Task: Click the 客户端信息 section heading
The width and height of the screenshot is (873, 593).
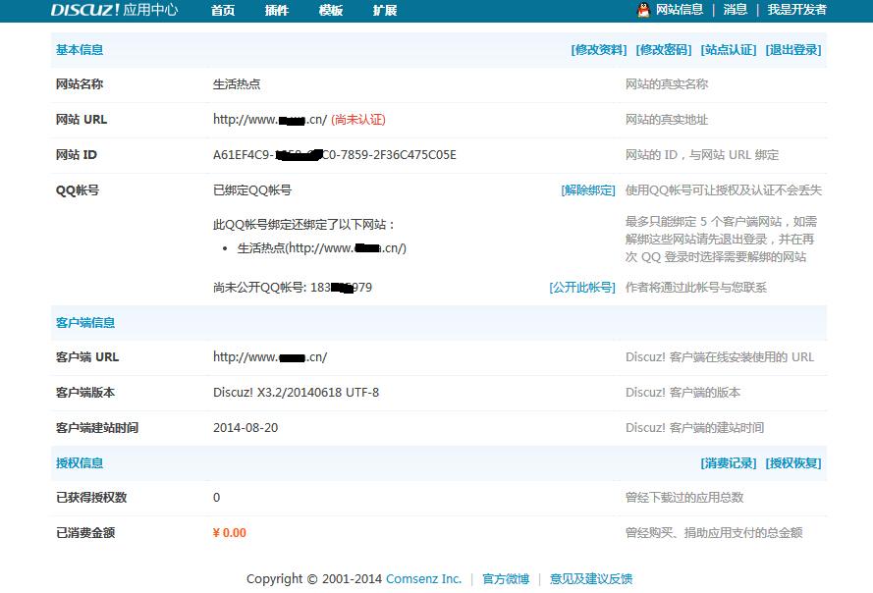Action: pyautogui.click(x=85, y=322)
